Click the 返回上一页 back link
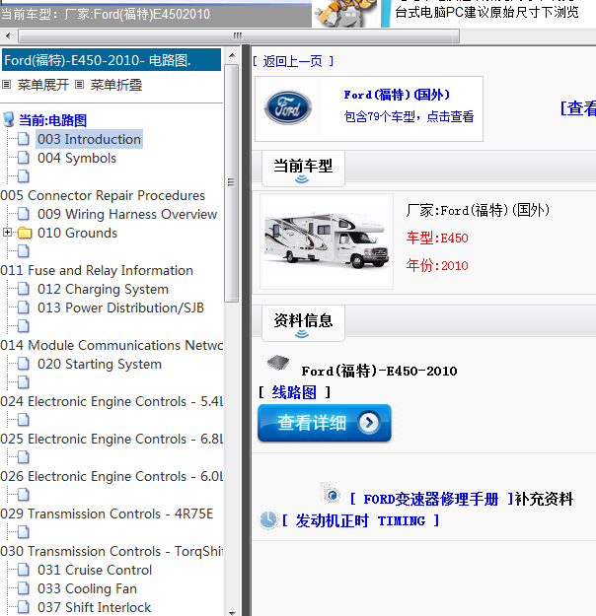 (x=293, y=61)
